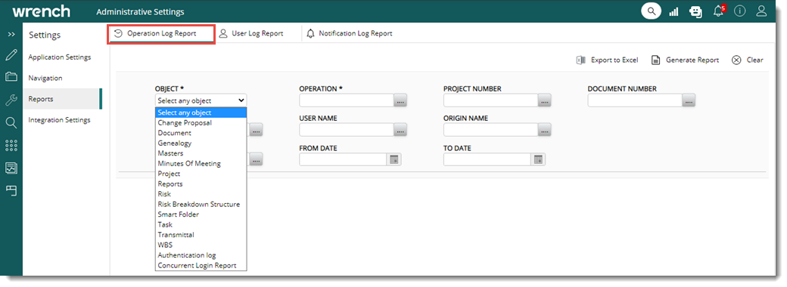Click the Clear button
The image size is (787, 287).
coord(748,60)
